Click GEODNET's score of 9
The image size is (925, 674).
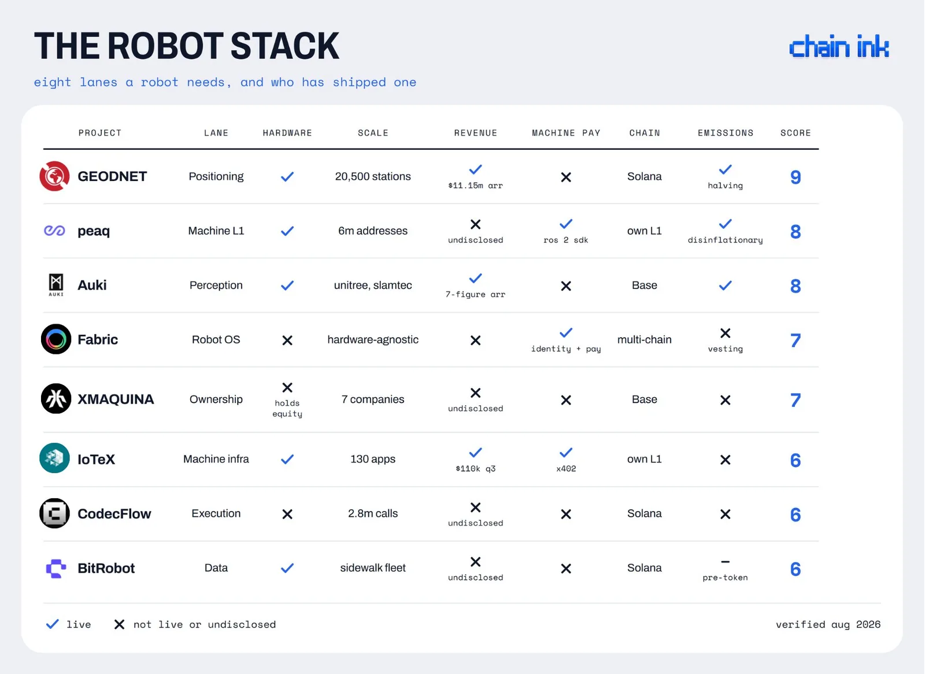click(x=795, y=177)
